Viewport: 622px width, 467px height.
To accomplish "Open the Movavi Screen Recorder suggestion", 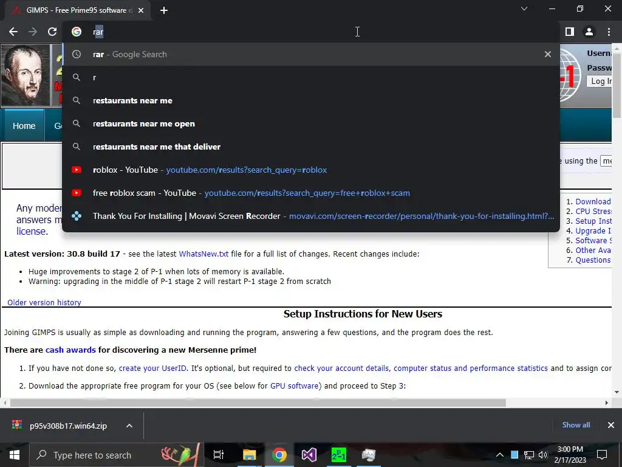I will tap(311, 216).
